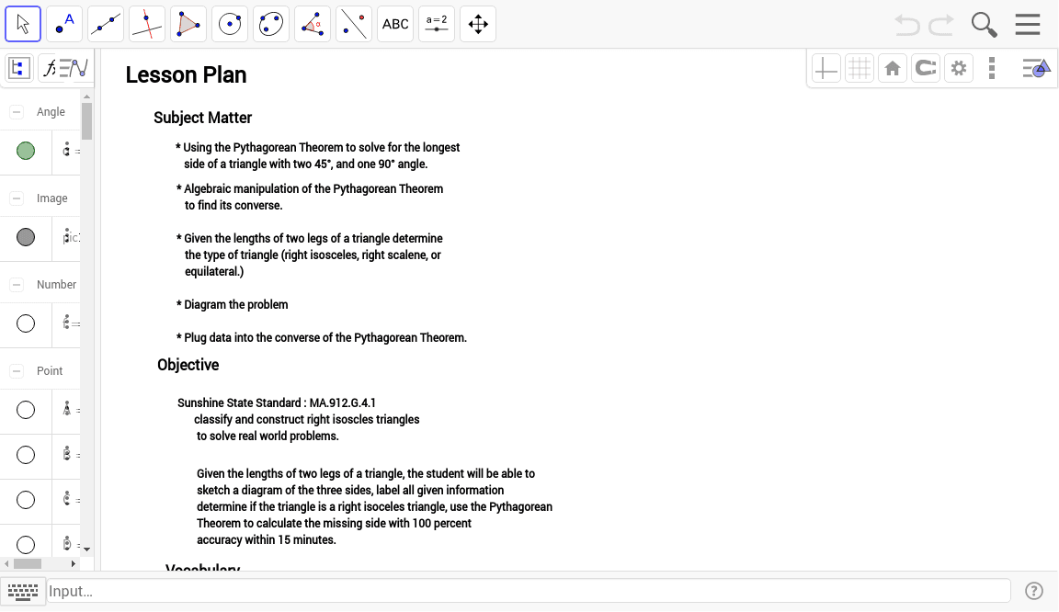Viewport: 1059px width, 612px height.
Task: Toggle the style bar button
Action: tap(1036, 68)
